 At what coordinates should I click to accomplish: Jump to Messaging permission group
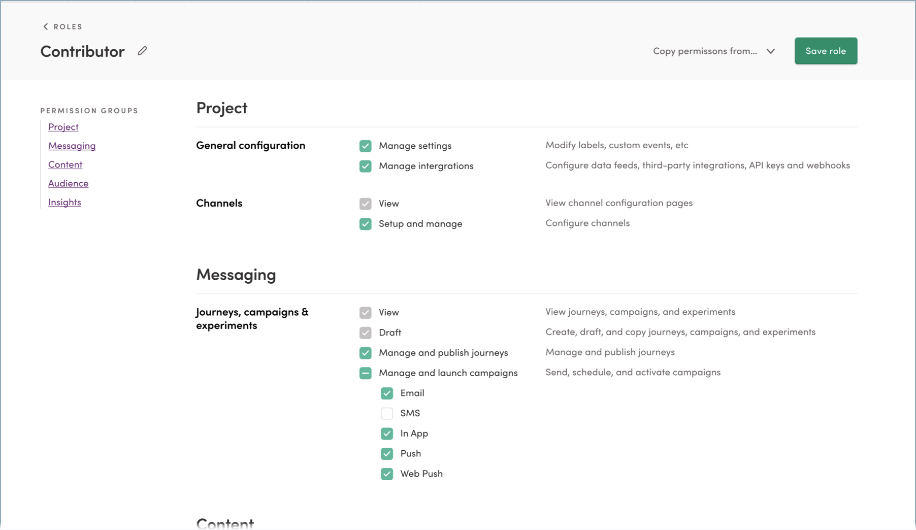coord(72,146)
